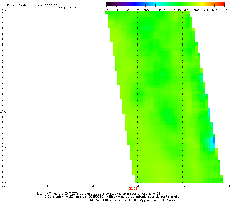The width and height of the screenshot is (230, 202).
Task: Click the 'ASCAT 25KM MLE-2 ascending' title
Action: [32, 5]
